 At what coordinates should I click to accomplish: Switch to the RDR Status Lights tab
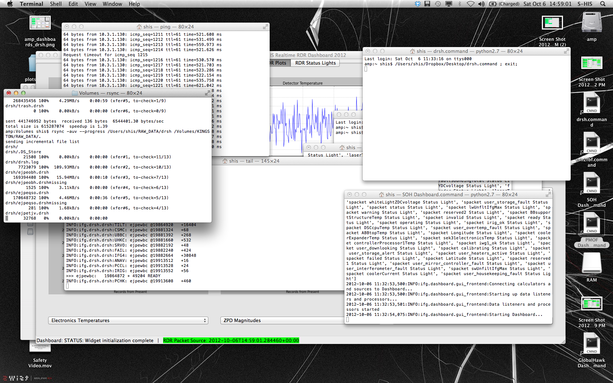point(315,63)
